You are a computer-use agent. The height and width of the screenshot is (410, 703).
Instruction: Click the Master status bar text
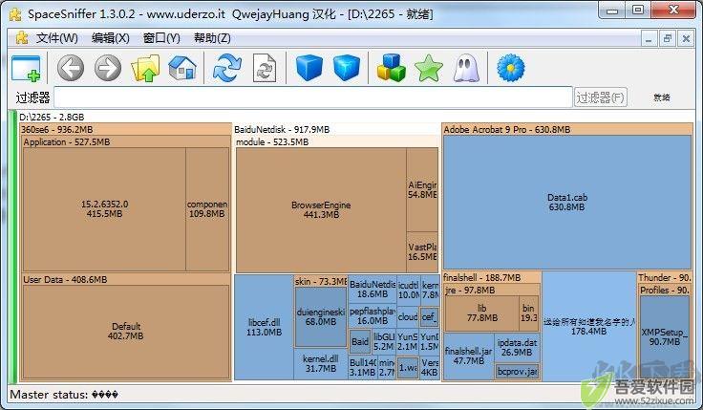(64, 395)
